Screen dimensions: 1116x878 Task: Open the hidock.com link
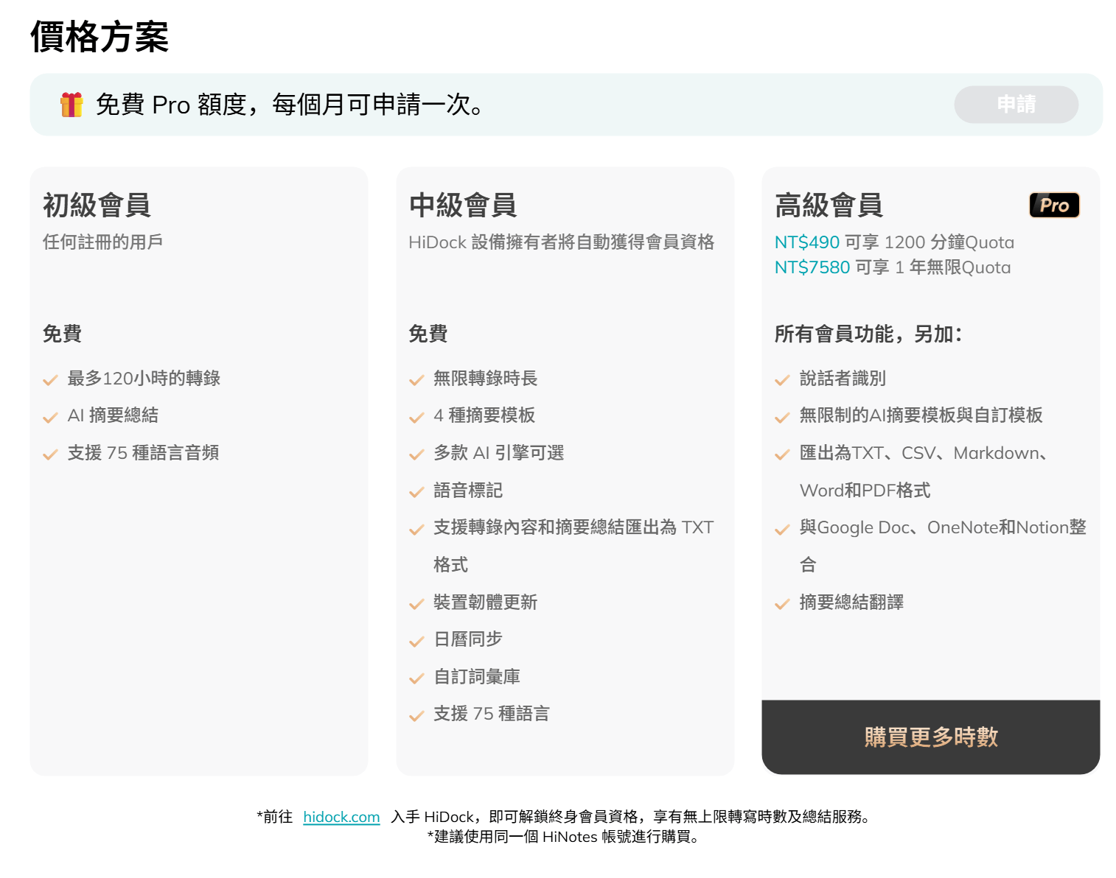click(x=341, y=817)
